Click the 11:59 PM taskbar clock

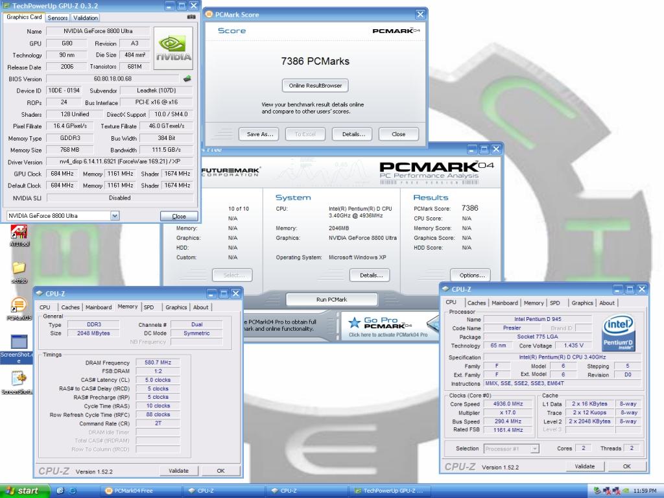pos(645,491)
